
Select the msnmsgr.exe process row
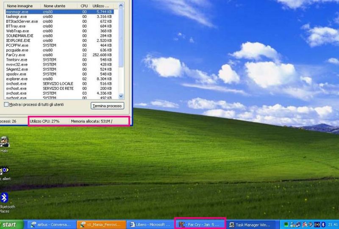click(59, 12)
